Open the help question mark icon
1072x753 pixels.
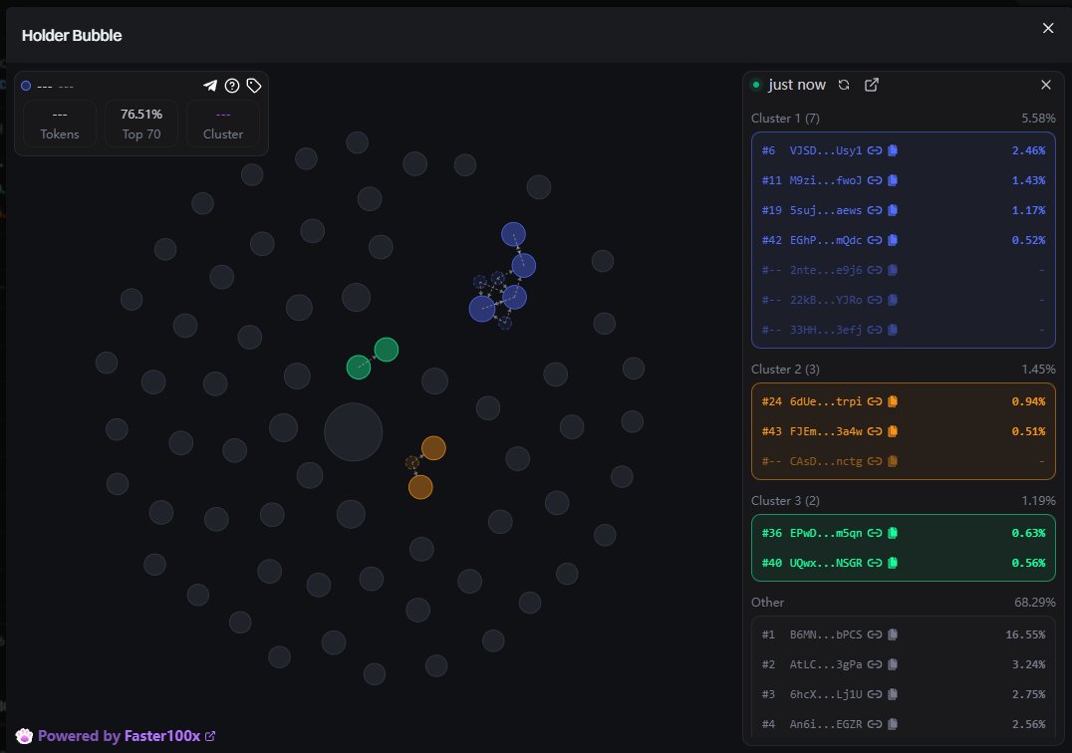tap(232, 86)
